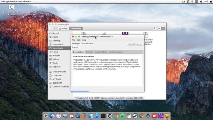The image size is (213, 120).
Task: Go forward in the Downloads file manager
Action: tap(55, 28)
